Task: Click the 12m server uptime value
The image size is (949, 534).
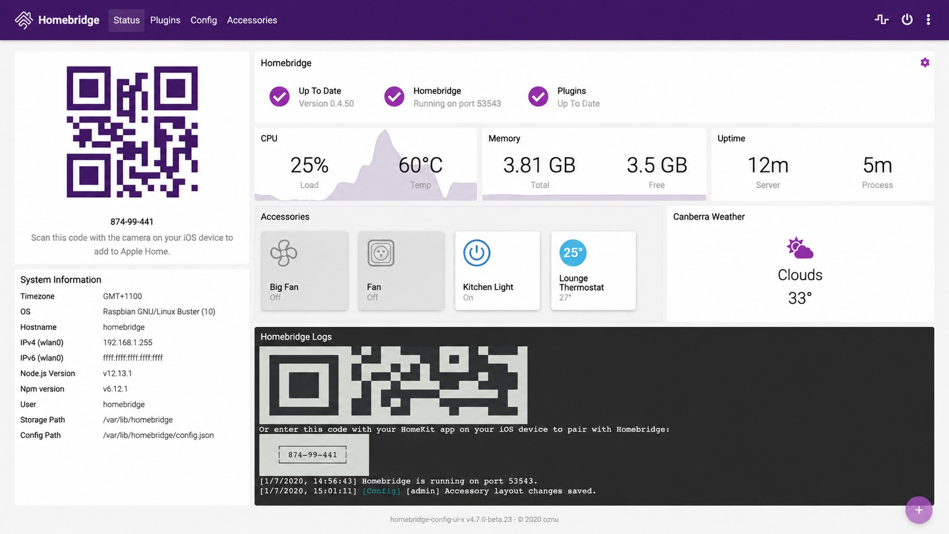Action: 768,165
